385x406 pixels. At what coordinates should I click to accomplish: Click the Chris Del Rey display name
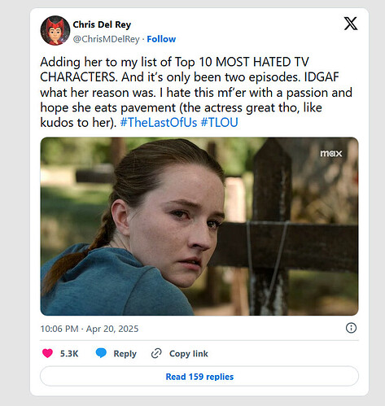click(x=102, y=24)
